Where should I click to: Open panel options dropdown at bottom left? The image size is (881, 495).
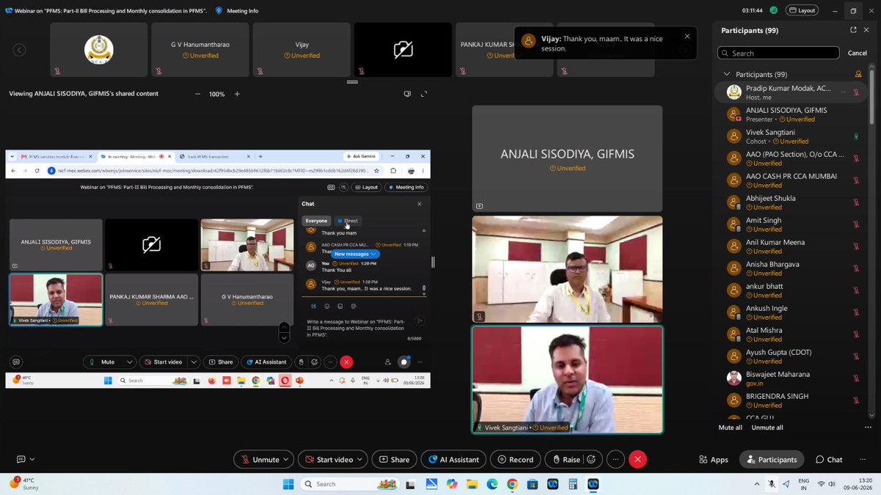pyautogui.click(x=32, y=460)
